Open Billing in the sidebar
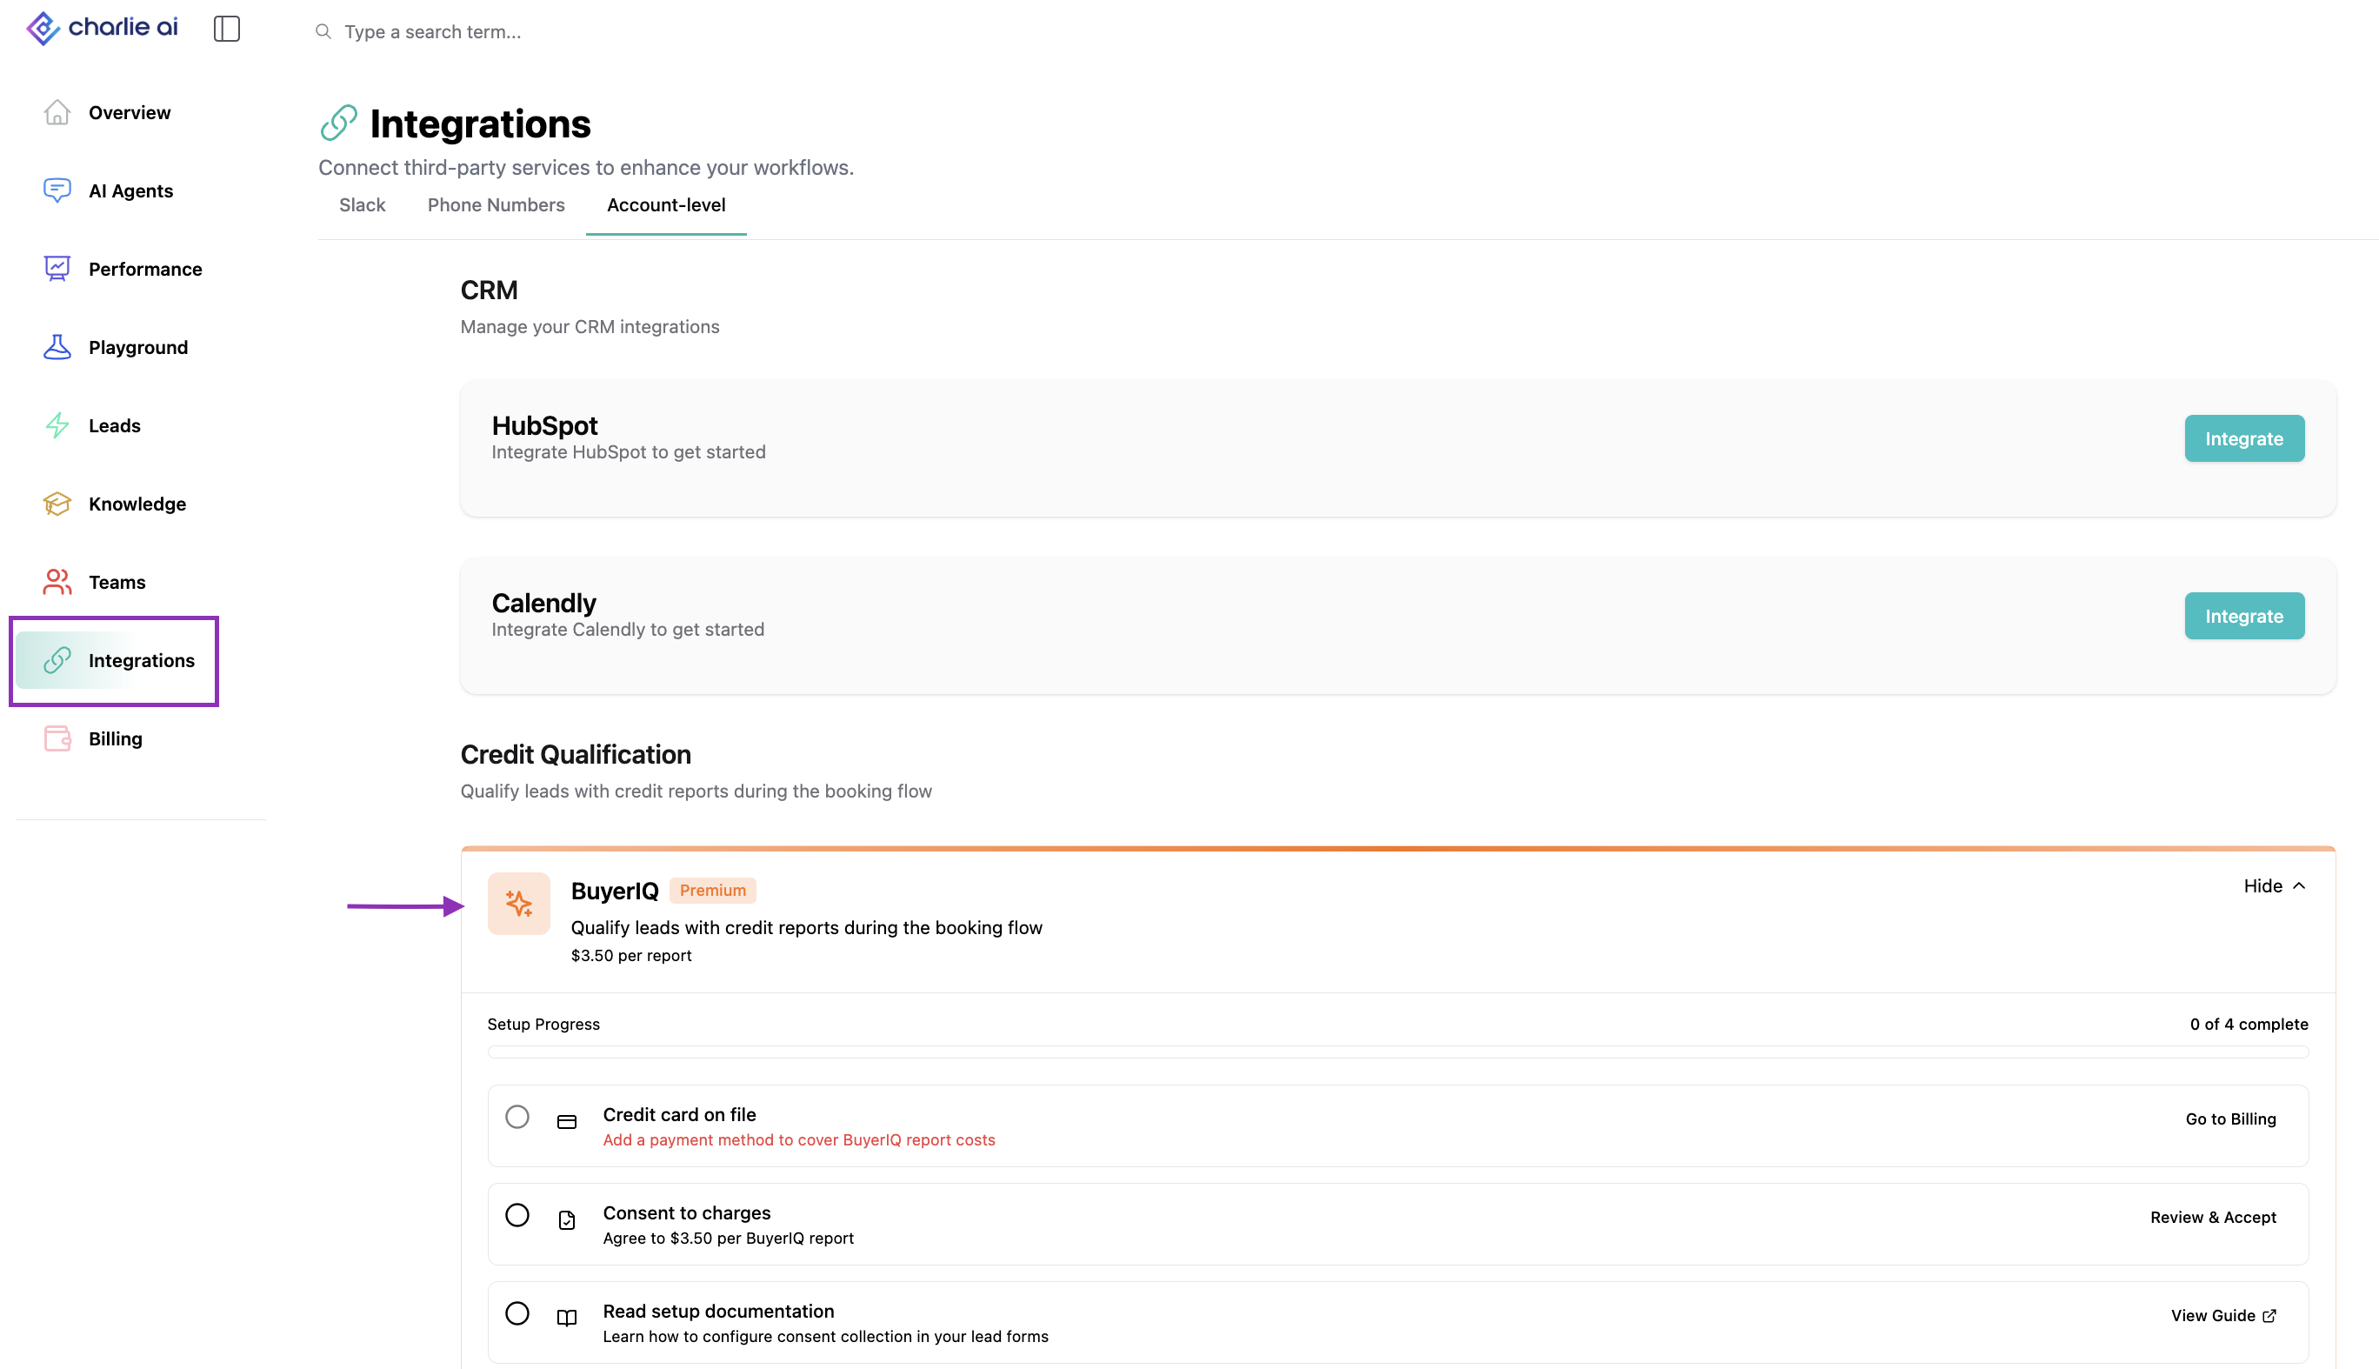 click(116, 739)
